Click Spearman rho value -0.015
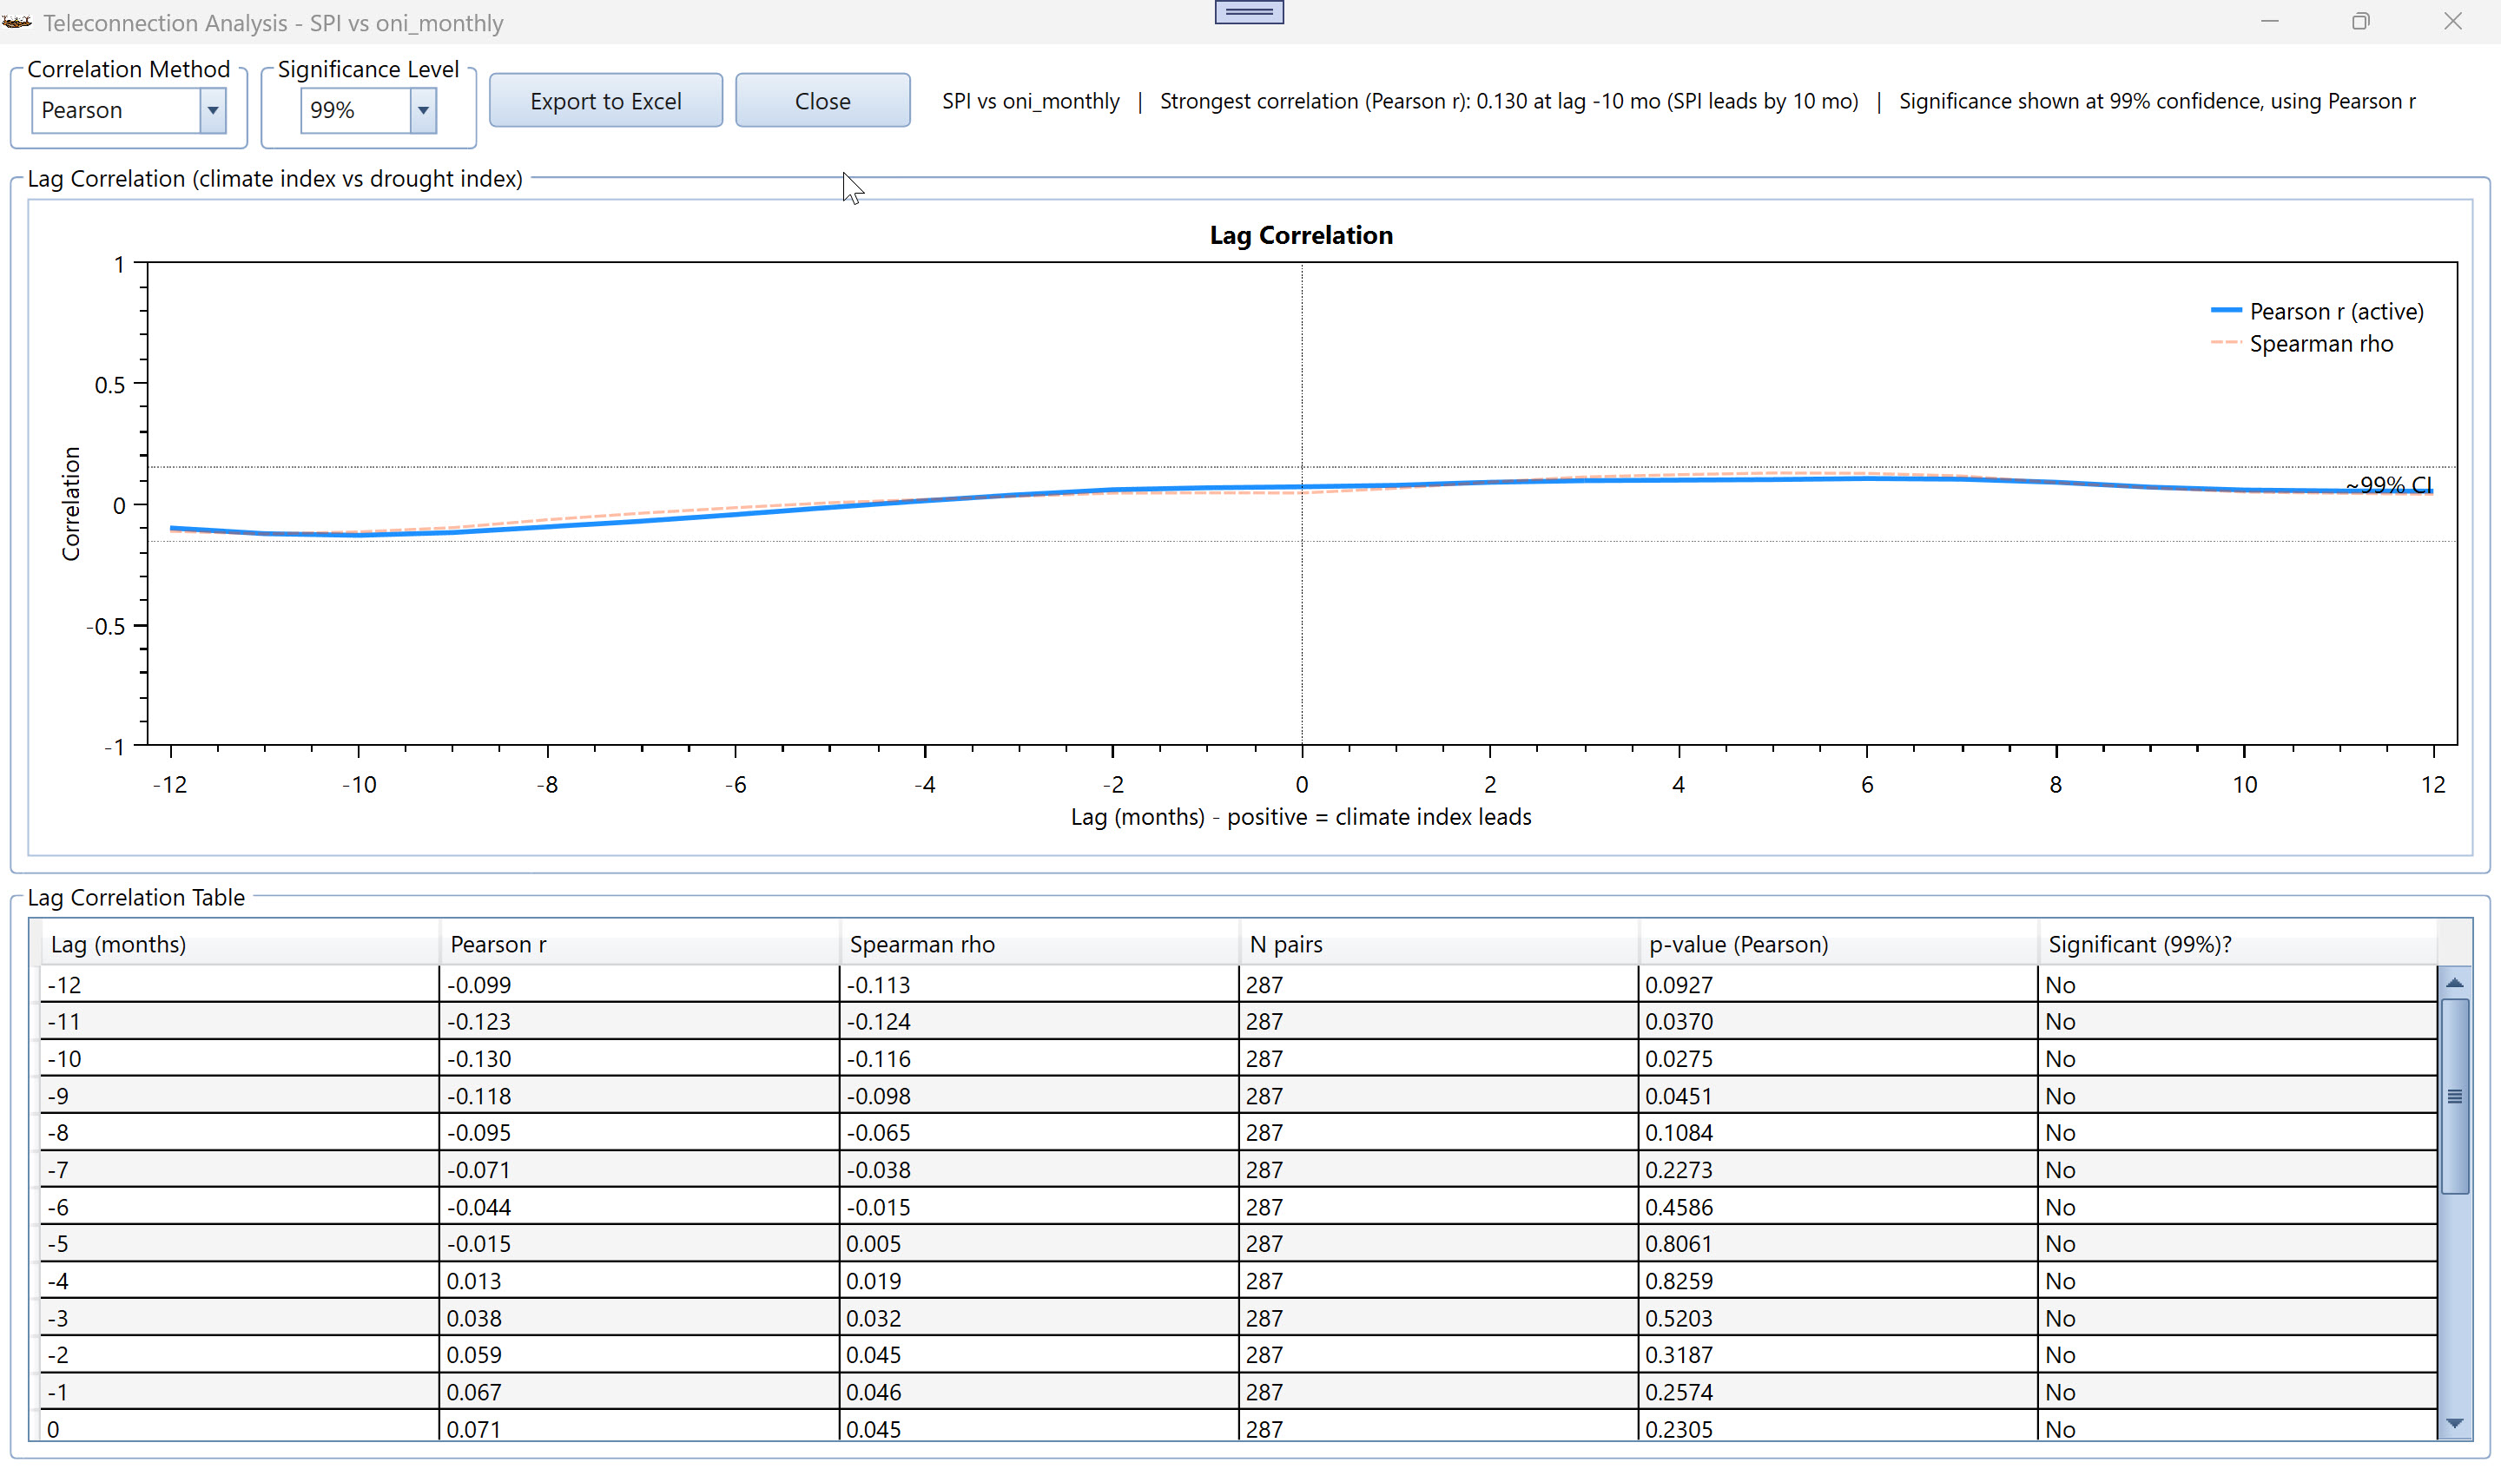This screenshot has width=2501, height=1469. [x=1039, y=1206]
